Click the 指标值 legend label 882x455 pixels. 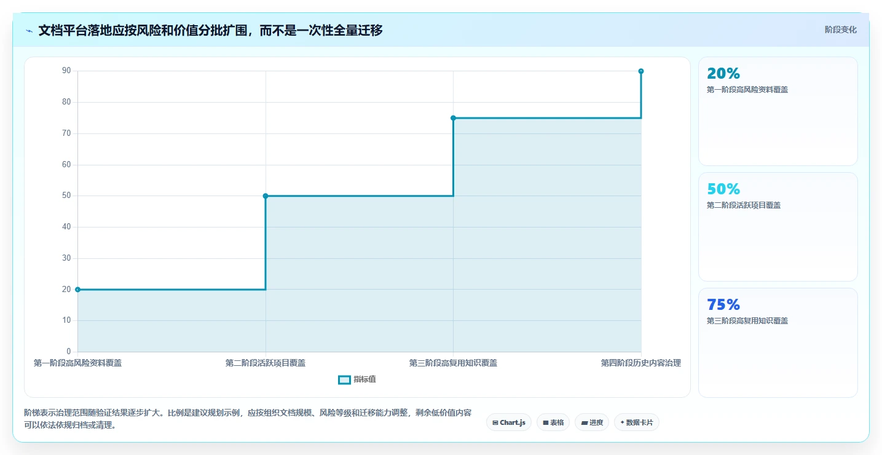[364, 380]
